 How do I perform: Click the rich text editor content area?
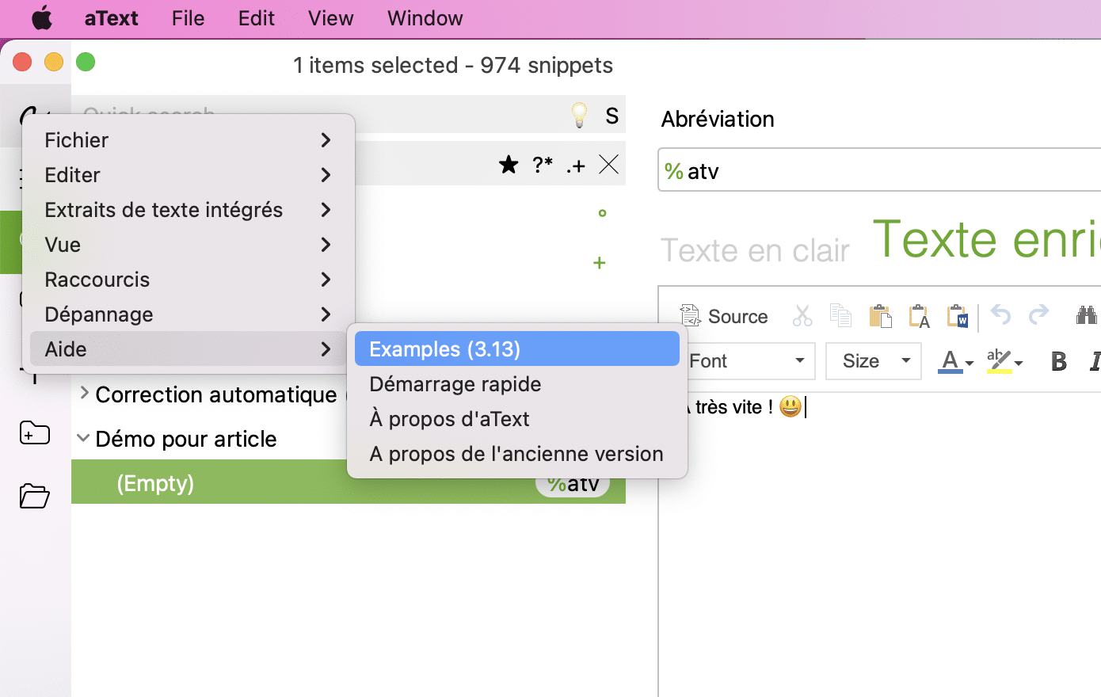pos(880,547)
